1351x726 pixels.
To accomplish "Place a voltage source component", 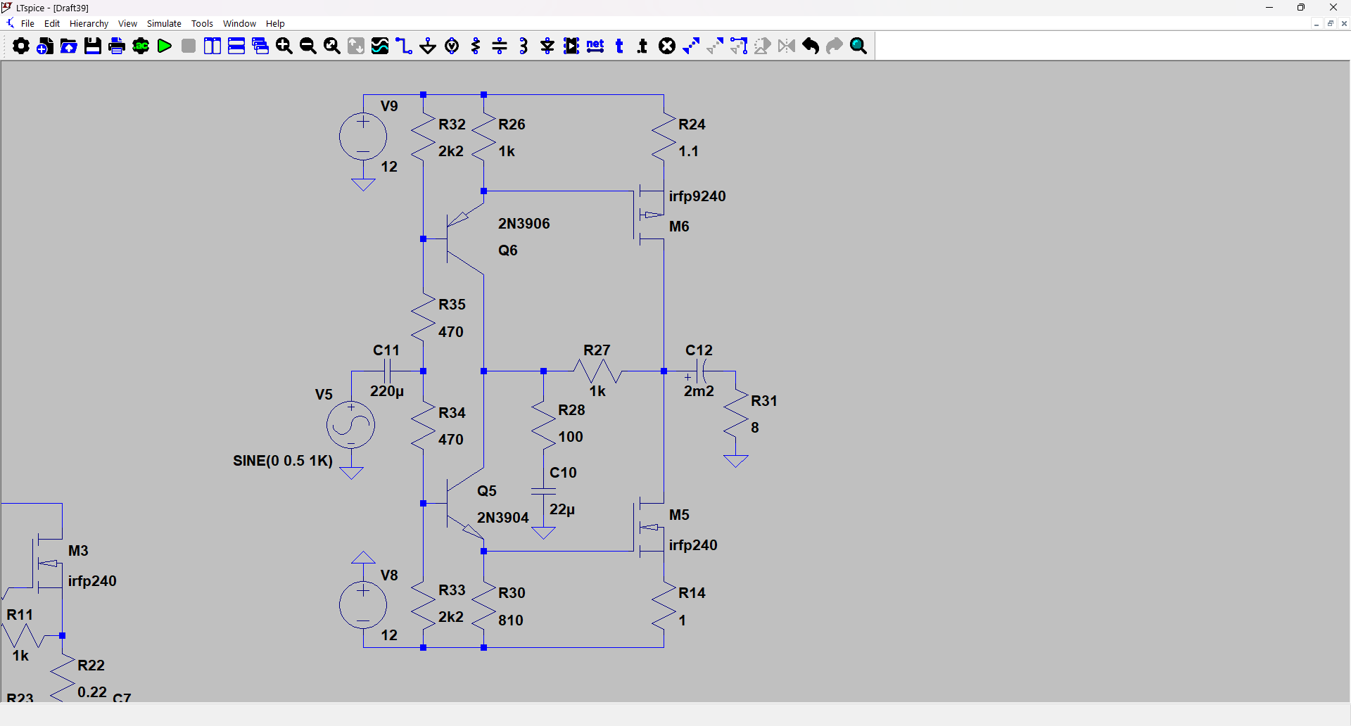I will (452, 46).
